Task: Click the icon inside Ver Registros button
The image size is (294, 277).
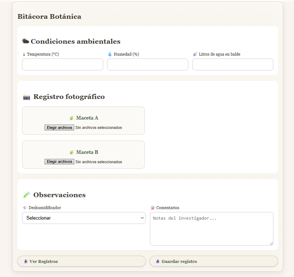Action: pyautogui.click(x=26, y=261)
